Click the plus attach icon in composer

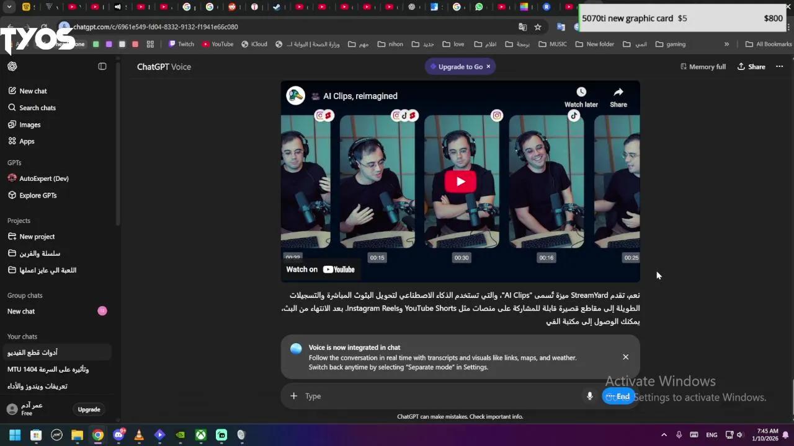point(293,396)
